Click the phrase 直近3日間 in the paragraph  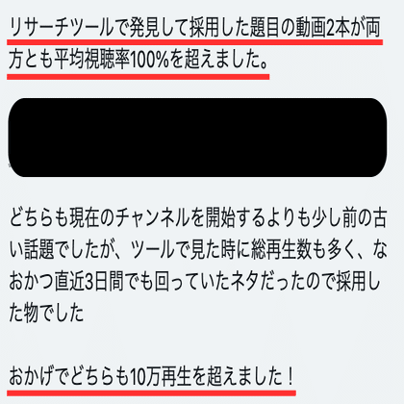click(88, 282)
